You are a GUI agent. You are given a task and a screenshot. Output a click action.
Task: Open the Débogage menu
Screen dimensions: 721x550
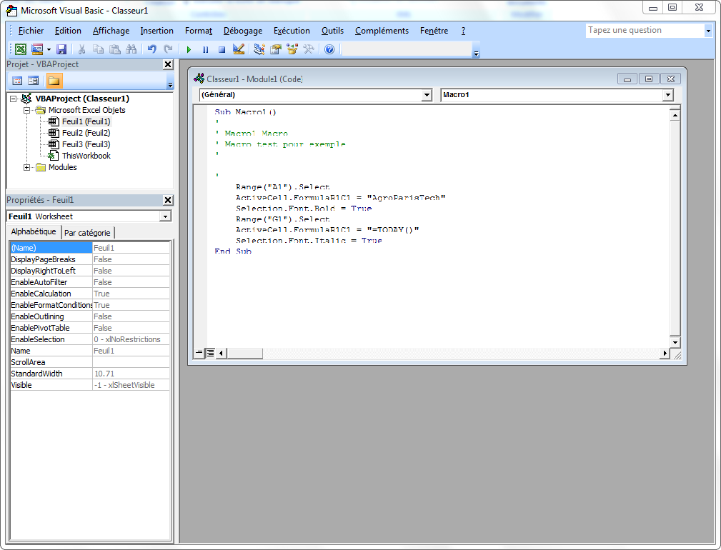click(x=242, y=31)
